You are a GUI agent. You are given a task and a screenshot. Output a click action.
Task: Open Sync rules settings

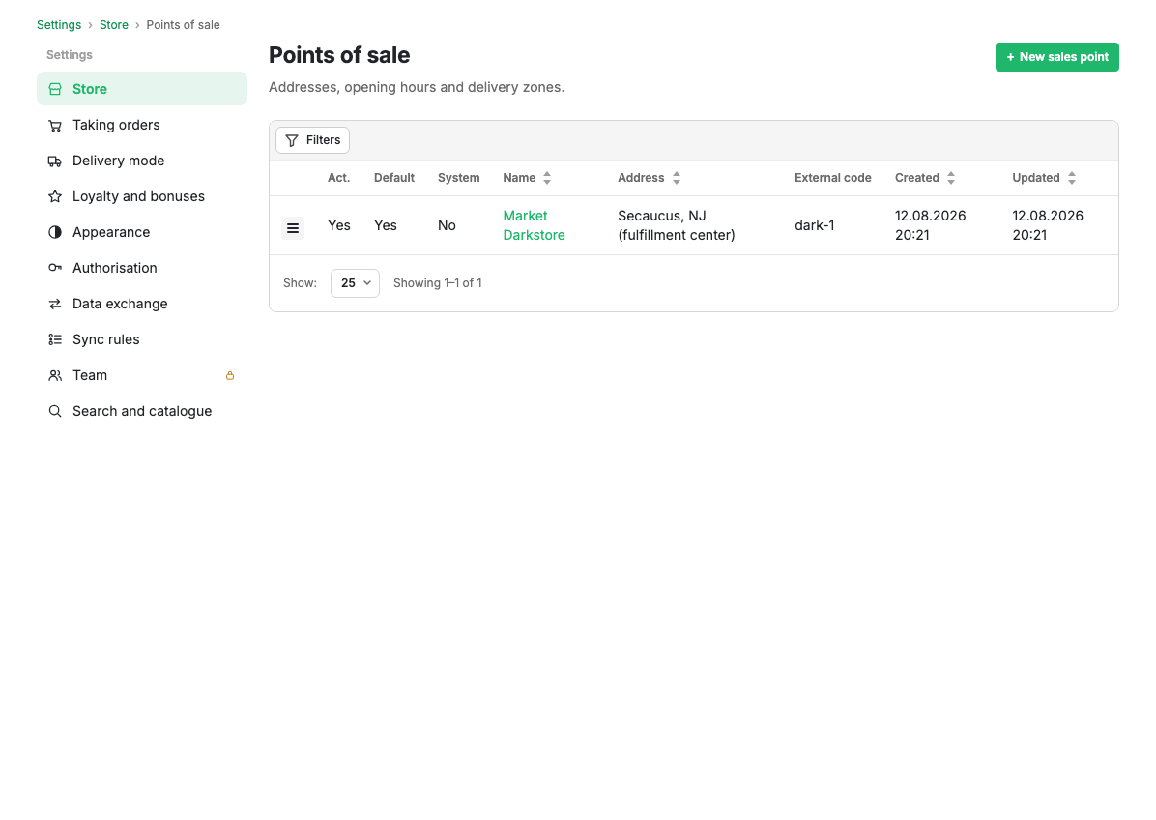click(142, 339)
